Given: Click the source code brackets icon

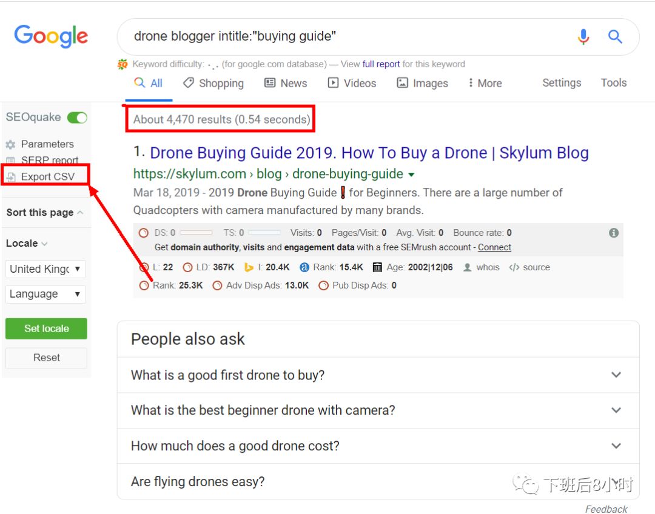Looking at the screenshot, I should click(x=514, y=267).
